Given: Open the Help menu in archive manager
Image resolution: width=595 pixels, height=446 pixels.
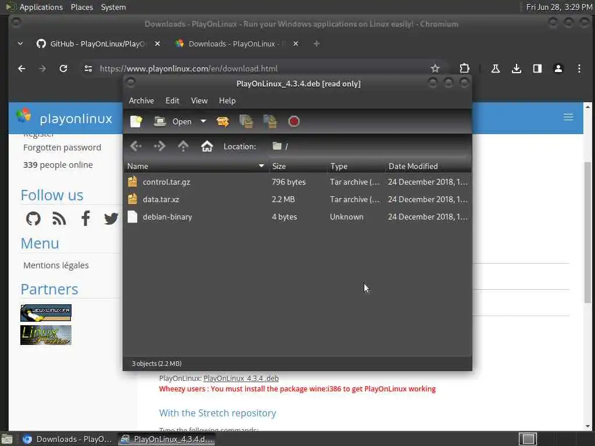Looking at the screenshot, I should pyautogui.click(x=227, y=100).
